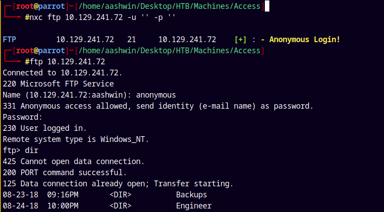Screen dimensions: 384x212
Task: Click the 230 User logged in message
Action: pos(44,128)
